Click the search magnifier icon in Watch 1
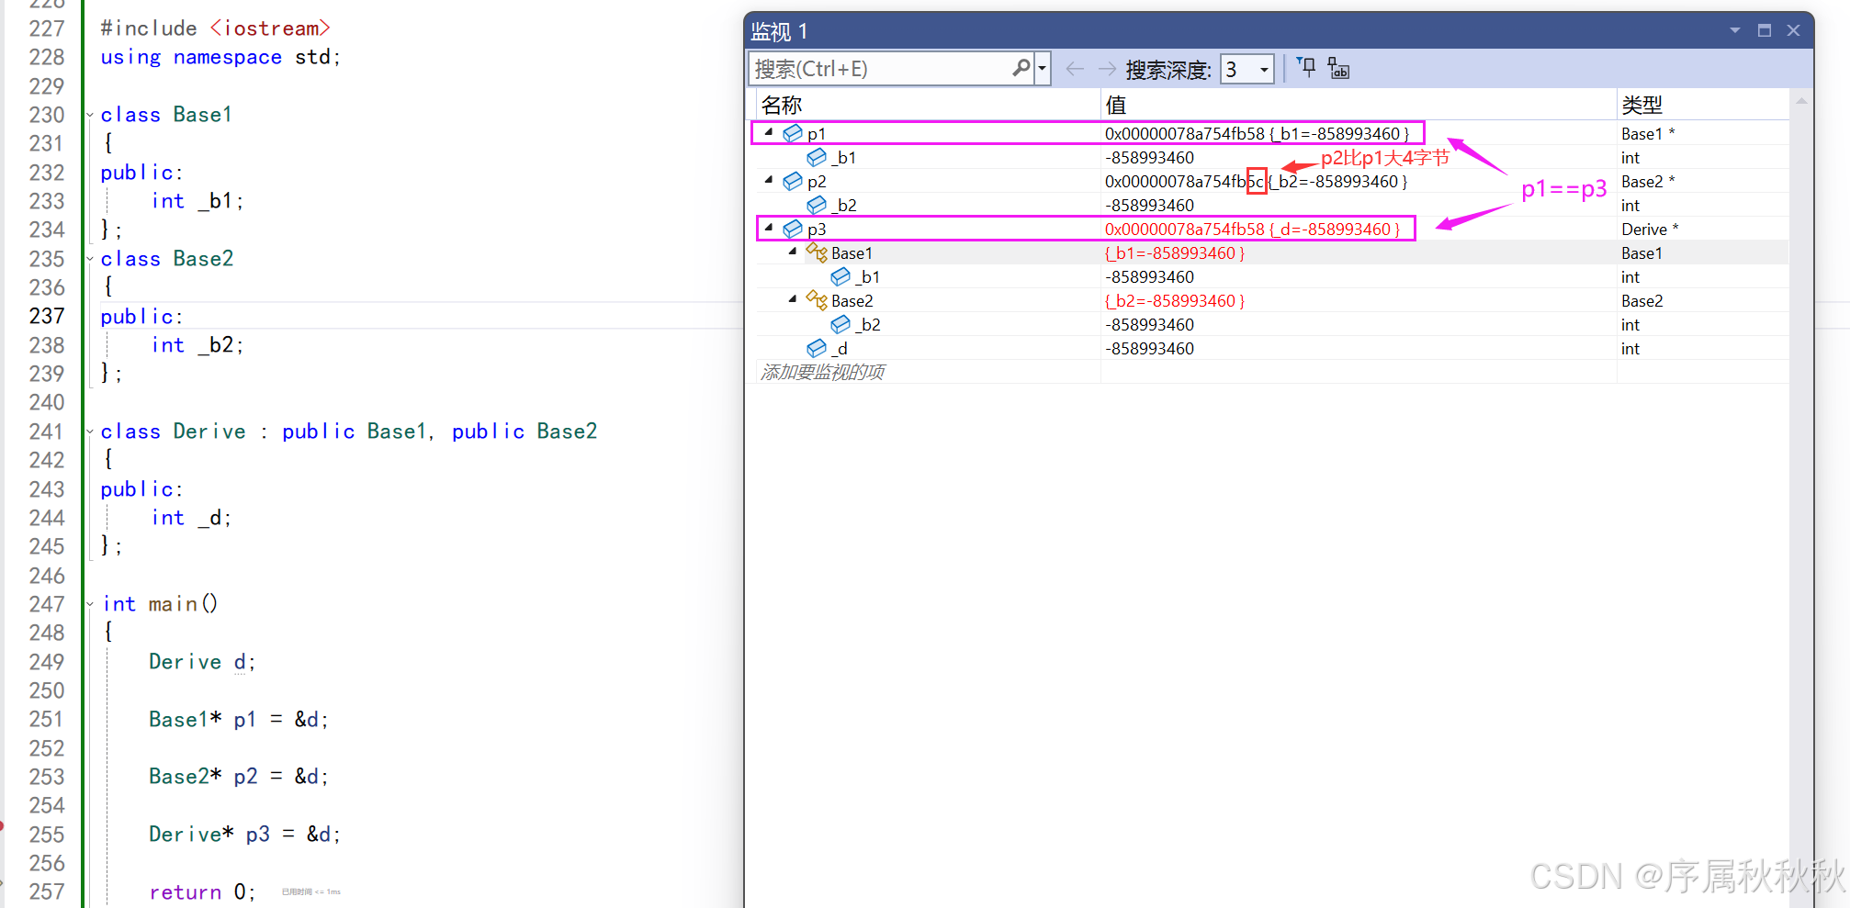The height and width of the screenshot is (908, 1850). [x=1021, y=68]
